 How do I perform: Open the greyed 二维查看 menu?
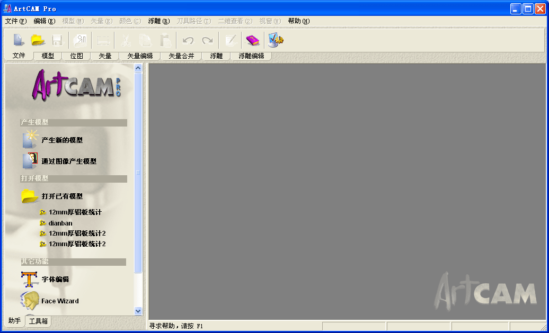click(x=235, y=21)
